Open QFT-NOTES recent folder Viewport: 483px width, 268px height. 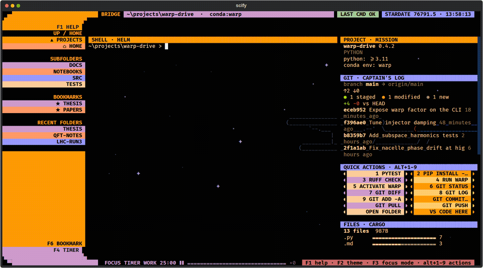pyautogui.click(x=44, y=135)
